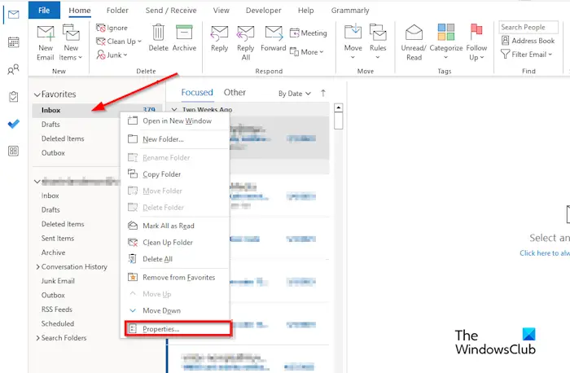570x373 pixels.
Task: Click the Reply All icon
Action: point(245,33)
